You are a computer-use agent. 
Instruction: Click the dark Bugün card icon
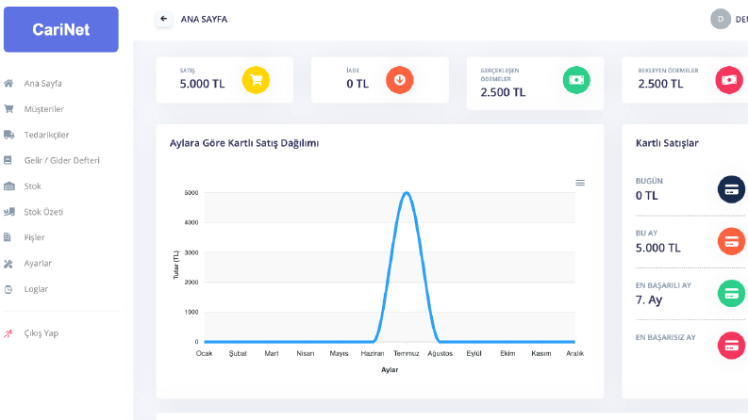click(x=731, y=189)
